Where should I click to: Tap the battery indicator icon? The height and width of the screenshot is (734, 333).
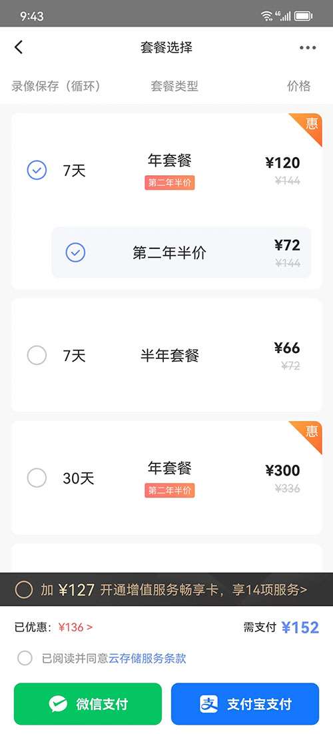[304, 17]
